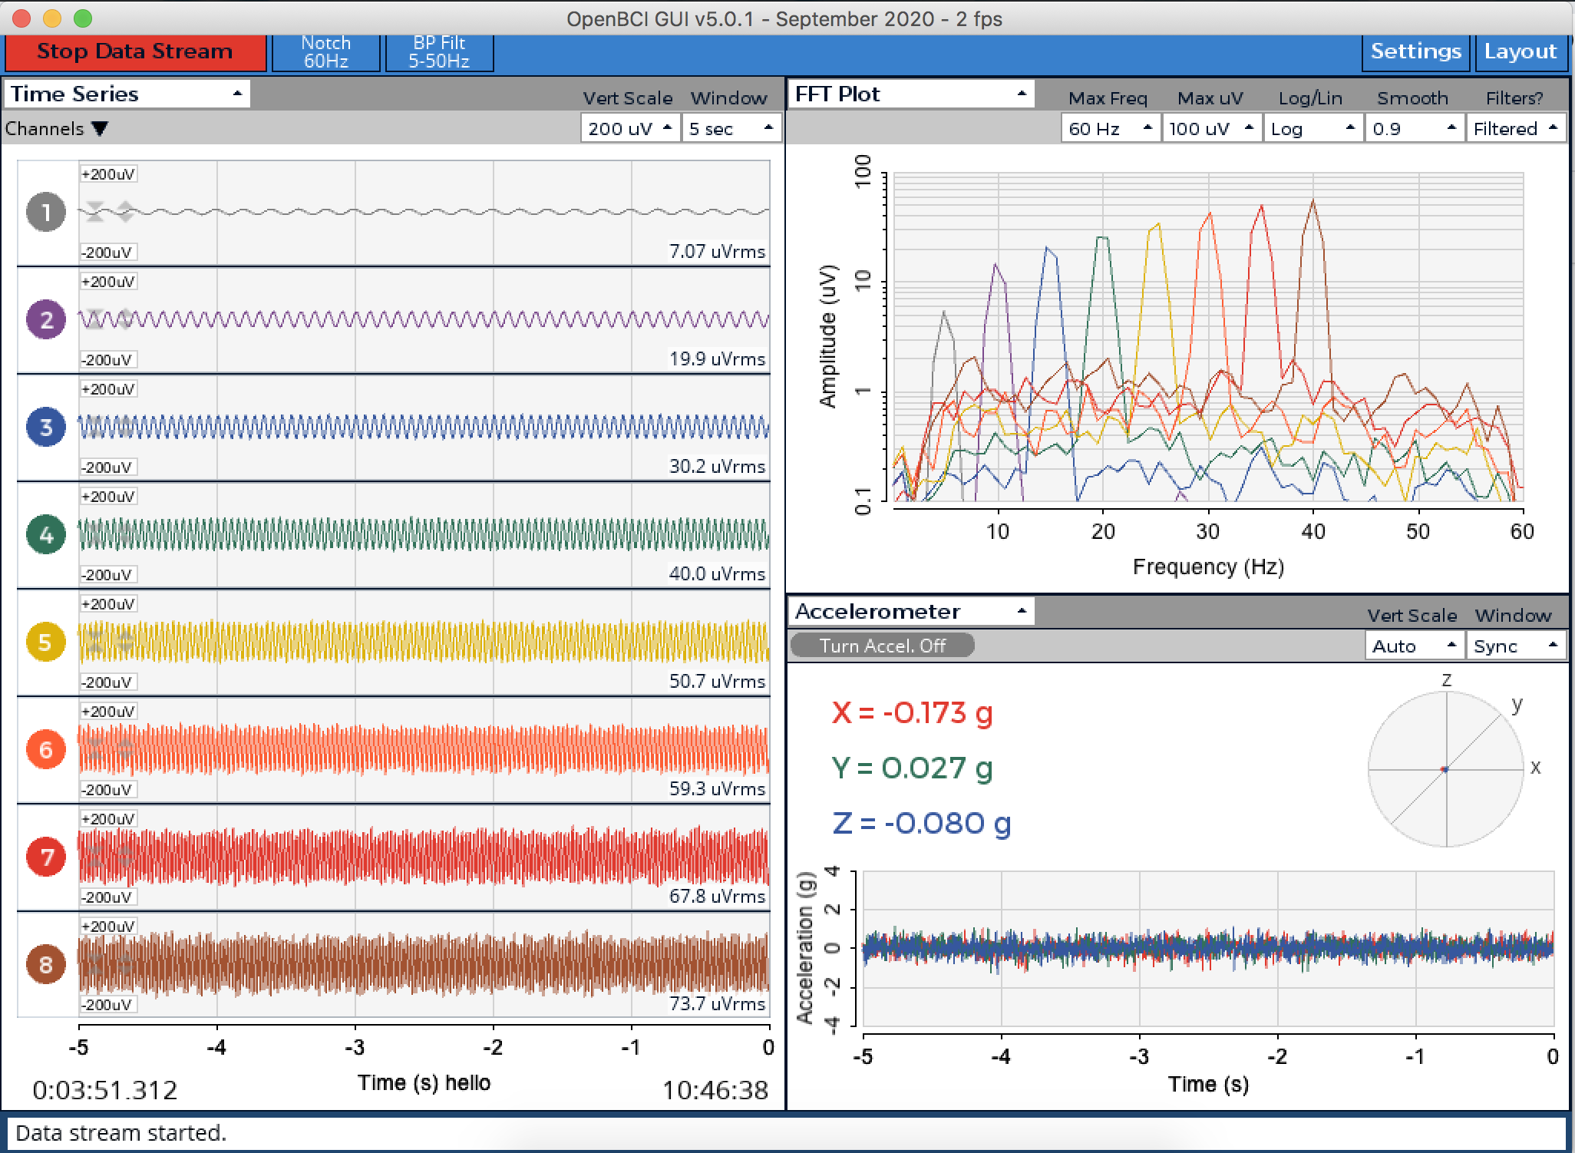Open the Settings panel
The image size is (1575, 1153).
(1416, 51)
